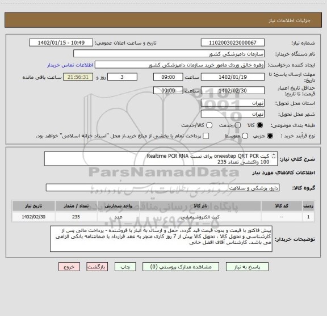Click the کد کالا column header
327x316 pixels.
[x=282, y=206]
